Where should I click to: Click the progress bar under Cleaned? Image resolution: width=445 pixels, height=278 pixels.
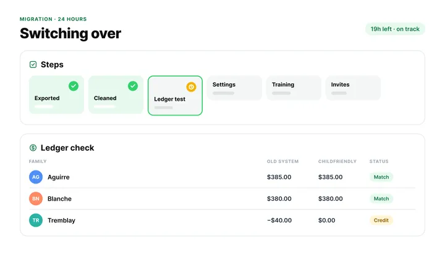(104, 107)
